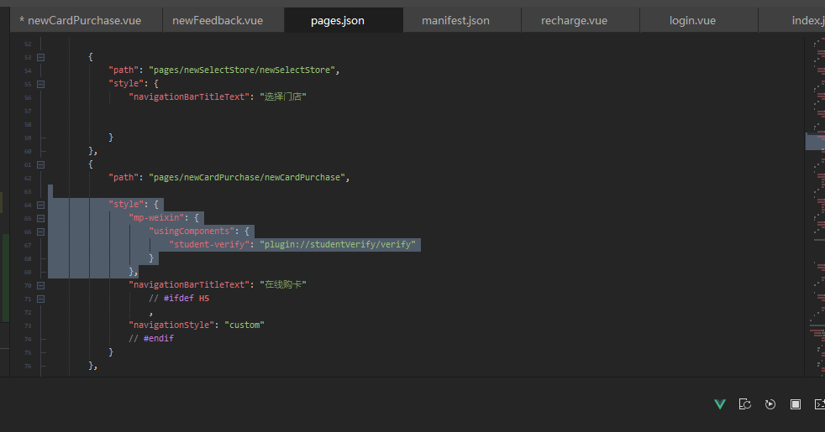Open the recharge.vue tab

(x=575, y=20)
